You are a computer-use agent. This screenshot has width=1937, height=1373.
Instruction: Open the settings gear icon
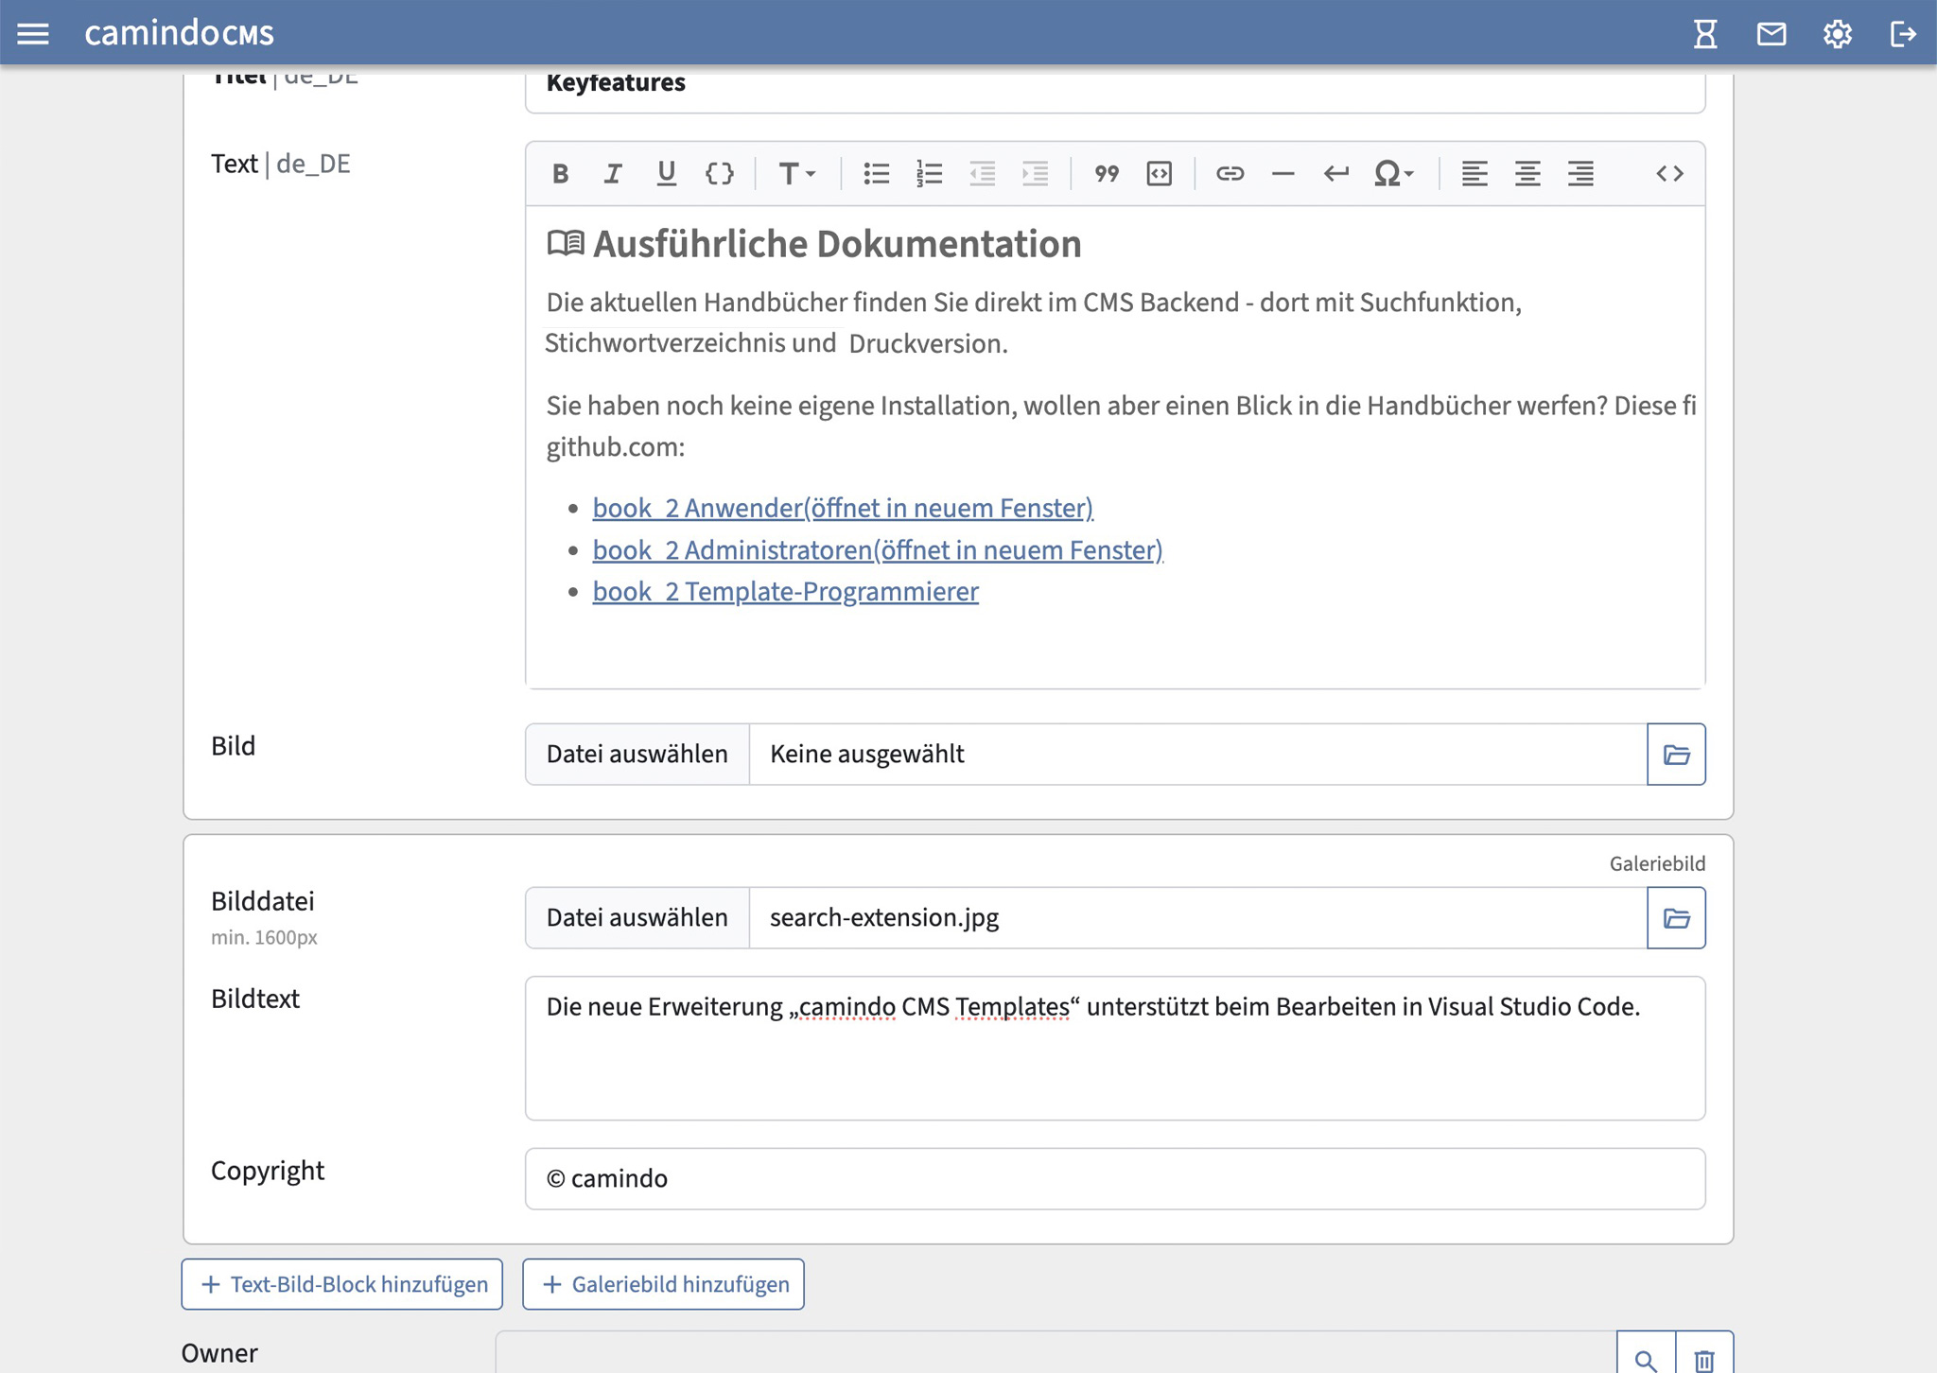click(1837, 34)
